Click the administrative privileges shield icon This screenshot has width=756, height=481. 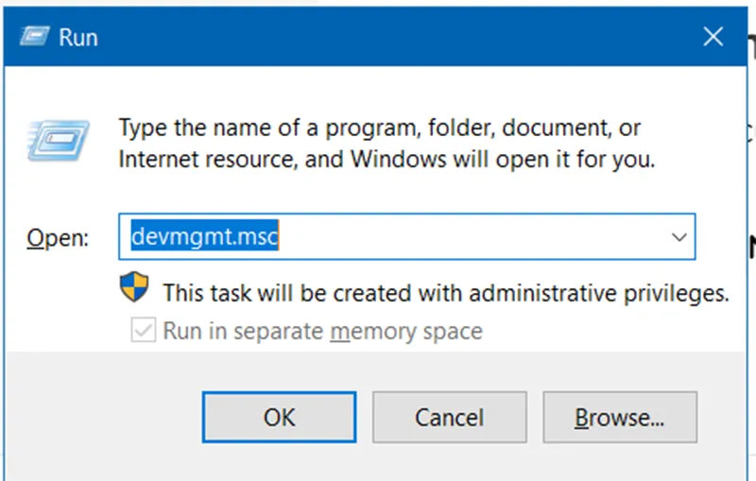point(134,286)
